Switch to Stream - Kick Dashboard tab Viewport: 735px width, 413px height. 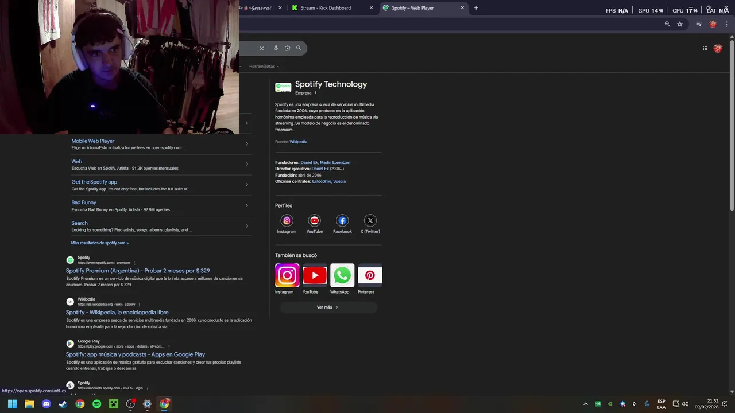tap(331, 8)
